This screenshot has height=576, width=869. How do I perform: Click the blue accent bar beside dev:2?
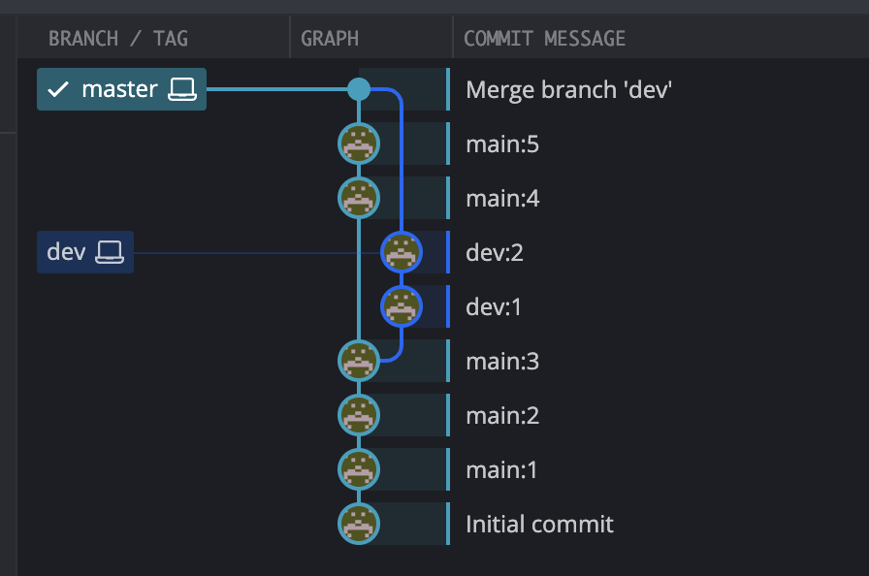pyautogui.click(x=447, y=251)
